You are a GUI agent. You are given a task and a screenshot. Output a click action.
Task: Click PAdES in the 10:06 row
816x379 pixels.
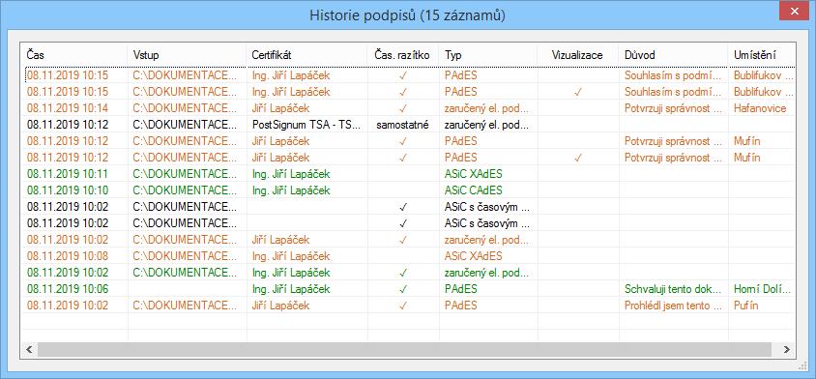(460, 289)
